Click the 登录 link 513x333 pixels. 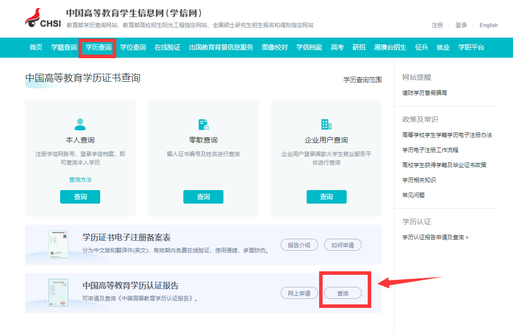tap(461, 25)
